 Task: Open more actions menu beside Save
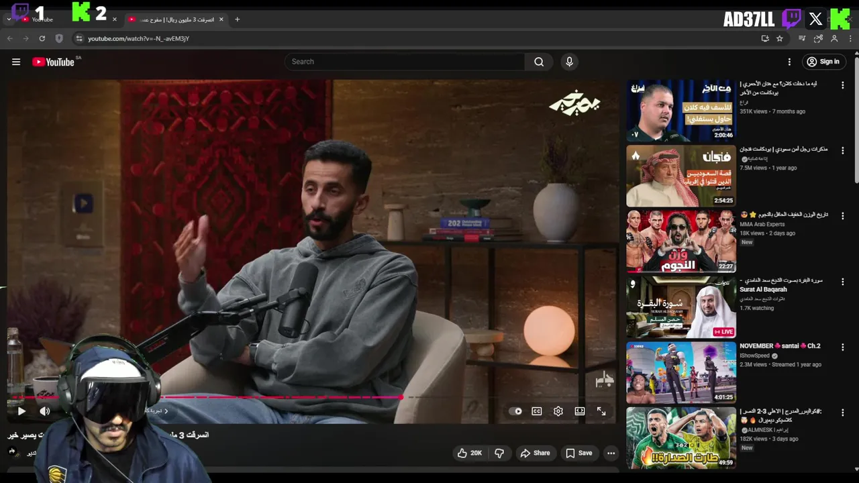[x=611, y=453]
